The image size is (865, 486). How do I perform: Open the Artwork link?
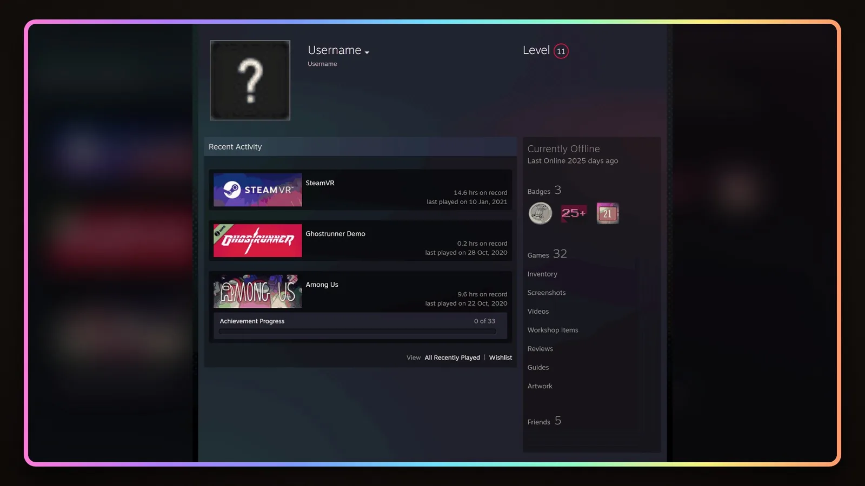pos(540,386)
